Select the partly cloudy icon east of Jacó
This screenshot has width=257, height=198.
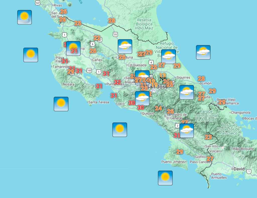click(x=142, y=98)
